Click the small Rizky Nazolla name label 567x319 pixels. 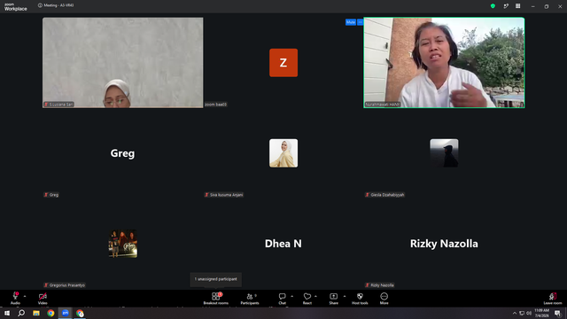380,285
